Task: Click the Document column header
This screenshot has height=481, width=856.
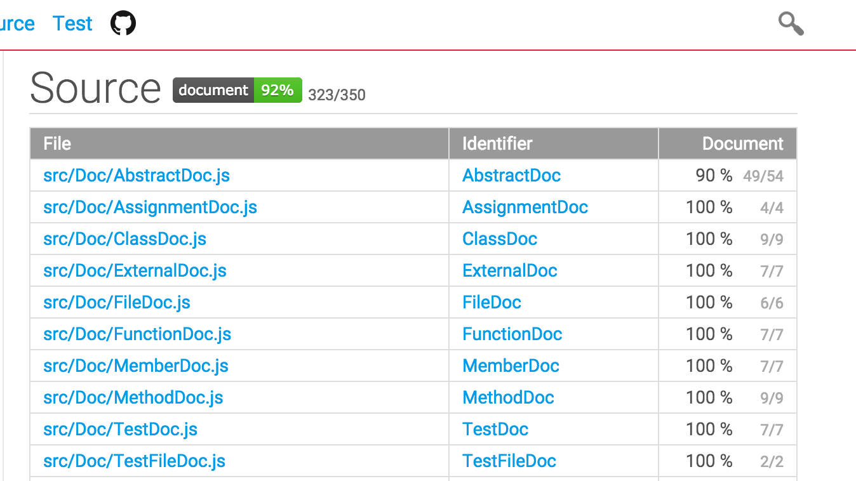Action: click(x=742, y=143)
